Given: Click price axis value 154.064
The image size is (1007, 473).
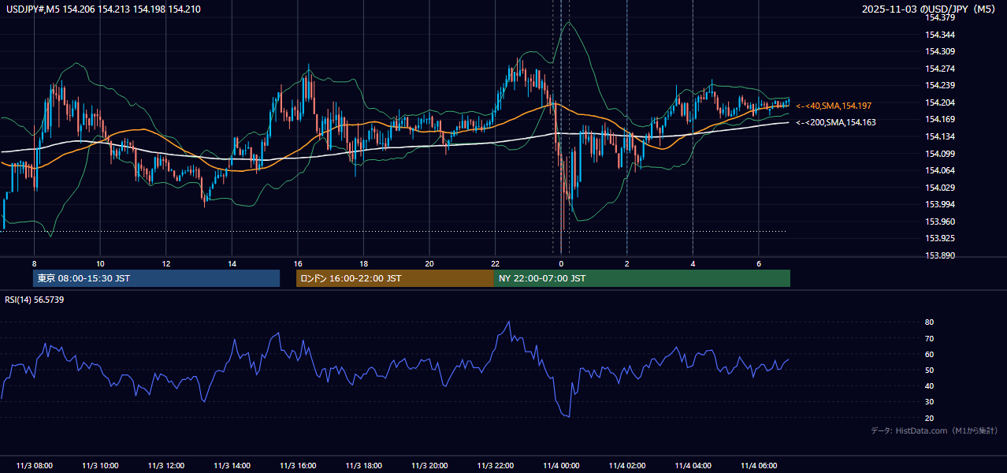Looking at the screenshot, I should click(x=940, y=170).
